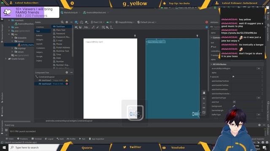Open the Pack tool icon
Viewport: 270px width, 151px height.
tap(103, 27)
